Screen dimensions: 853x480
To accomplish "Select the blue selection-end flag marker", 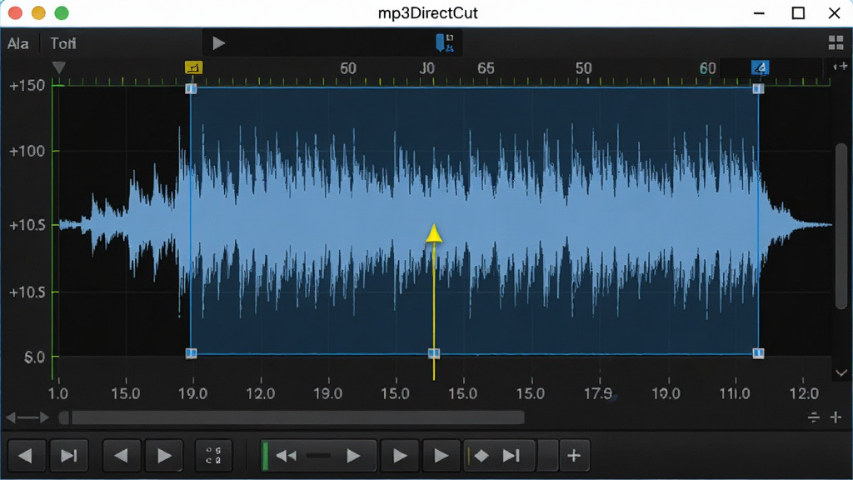I will pyautogui.click(x=760, y=68).
